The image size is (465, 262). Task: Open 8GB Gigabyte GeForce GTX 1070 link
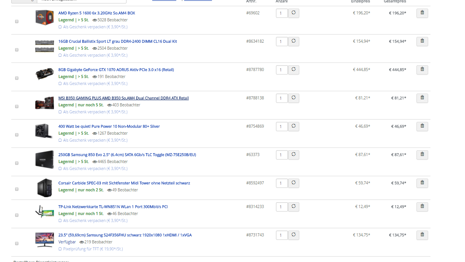(x=116, y=70)
